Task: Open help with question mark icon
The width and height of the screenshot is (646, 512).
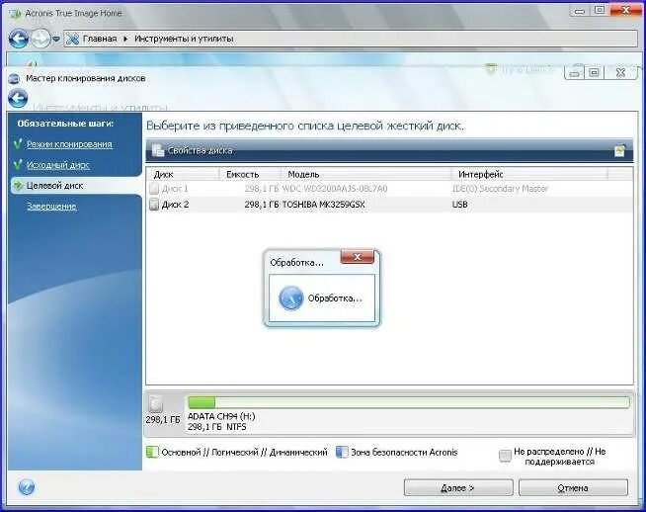Action: click(x=27, y=487)
